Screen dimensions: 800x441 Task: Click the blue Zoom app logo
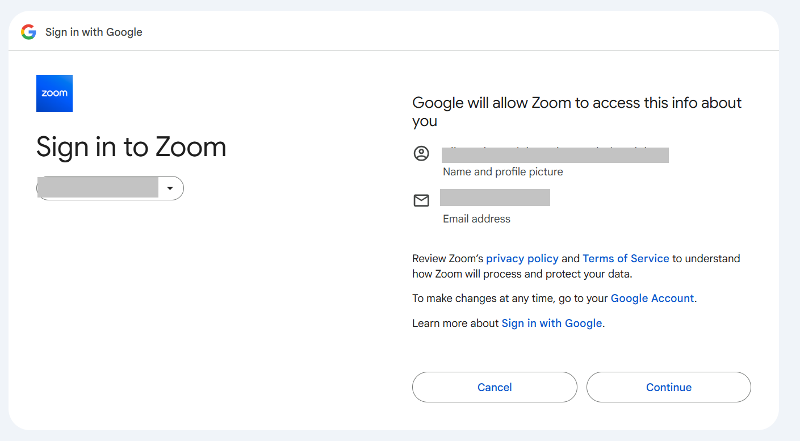[55, 93]
